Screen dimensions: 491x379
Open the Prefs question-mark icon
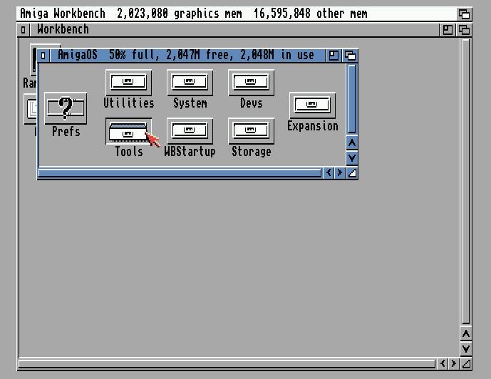66,108
